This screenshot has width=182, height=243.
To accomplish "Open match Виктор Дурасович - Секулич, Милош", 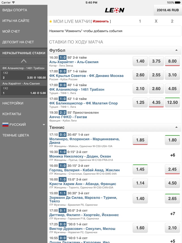I will 82,229.
